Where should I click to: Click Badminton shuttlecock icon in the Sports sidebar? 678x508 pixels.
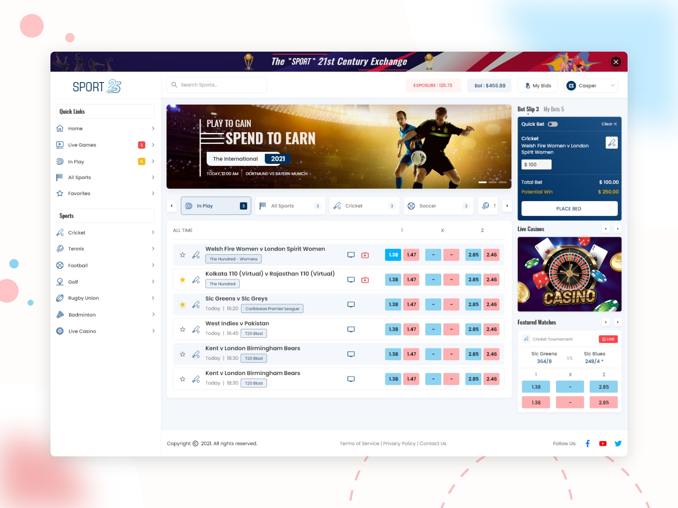[x=60, y=315]
